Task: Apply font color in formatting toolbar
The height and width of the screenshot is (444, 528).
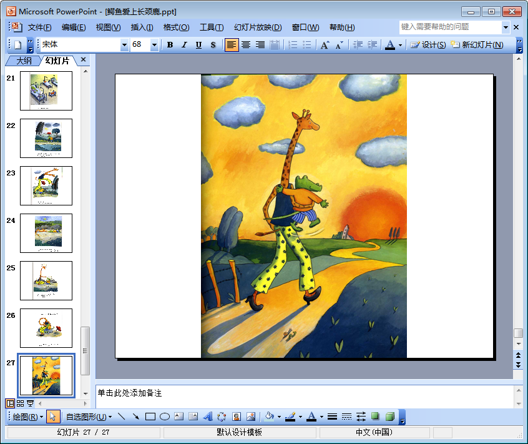Action: pos(390,45)
